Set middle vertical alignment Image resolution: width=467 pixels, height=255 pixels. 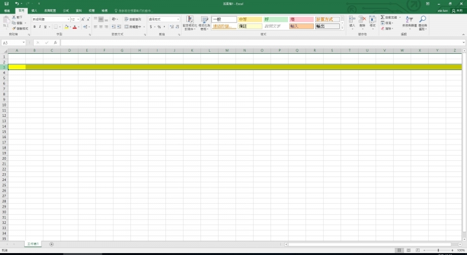101,19
